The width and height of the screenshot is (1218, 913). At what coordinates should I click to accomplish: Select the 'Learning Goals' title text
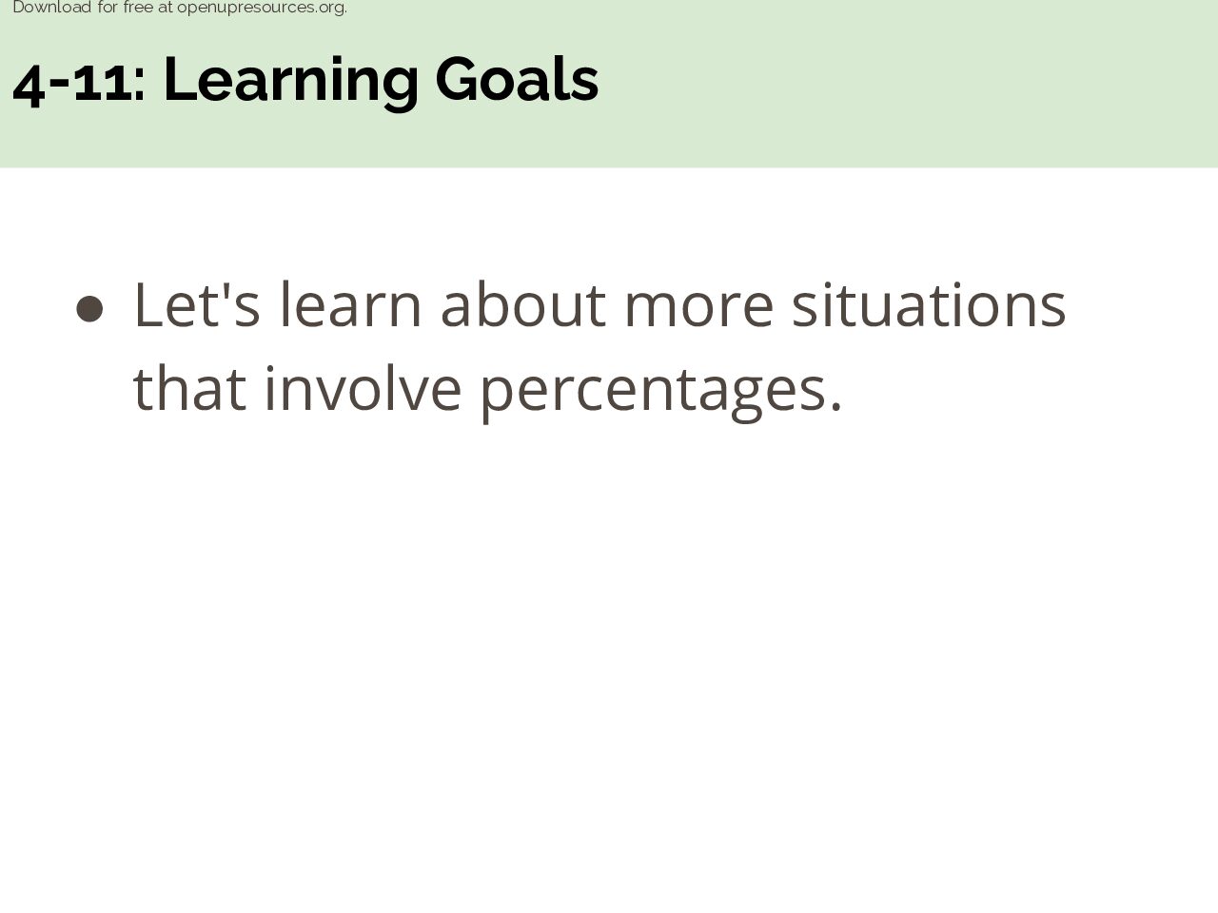[381, 80]
